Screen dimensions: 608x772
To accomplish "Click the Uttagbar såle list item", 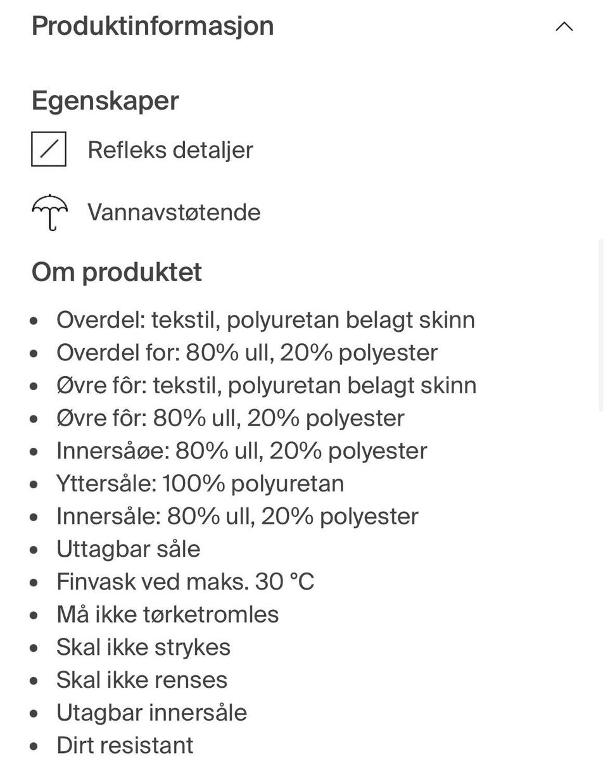I will coord(128,549).
